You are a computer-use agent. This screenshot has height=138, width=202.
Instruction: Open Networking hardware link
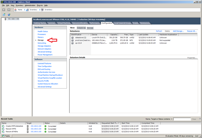pyautogui.click(x=42, y=43)
